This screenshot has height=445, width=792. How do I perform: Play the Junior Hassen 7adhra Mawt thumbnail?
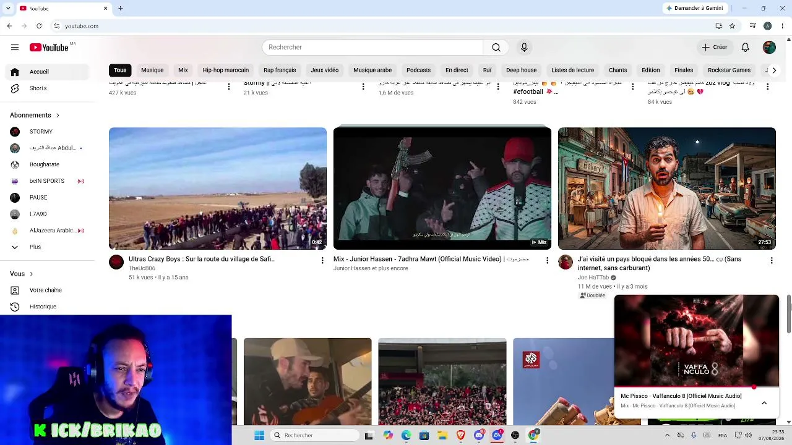click(442, 189)
